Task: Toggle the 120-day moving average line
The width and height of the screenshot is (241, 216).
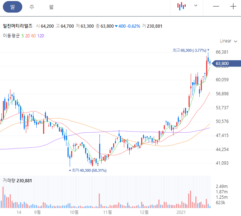Action: 41,36
